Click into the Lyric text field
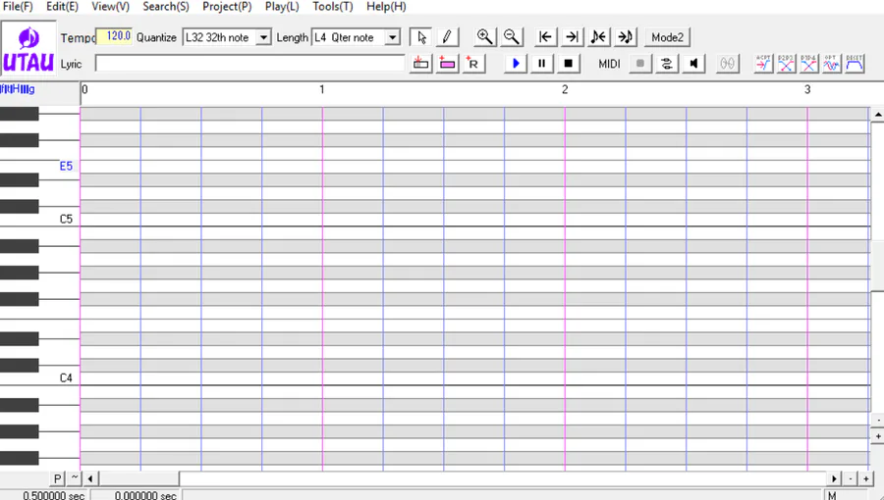 coord(249,64)
